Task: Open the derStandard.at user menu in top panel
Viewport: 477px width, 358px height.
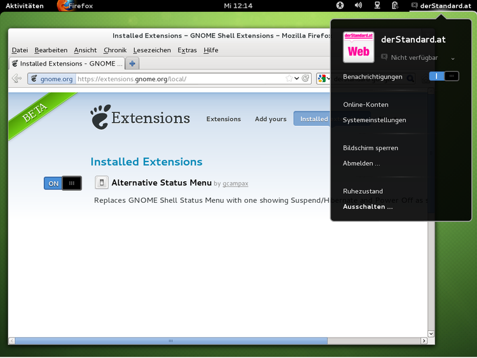Action: coord(441,6)
